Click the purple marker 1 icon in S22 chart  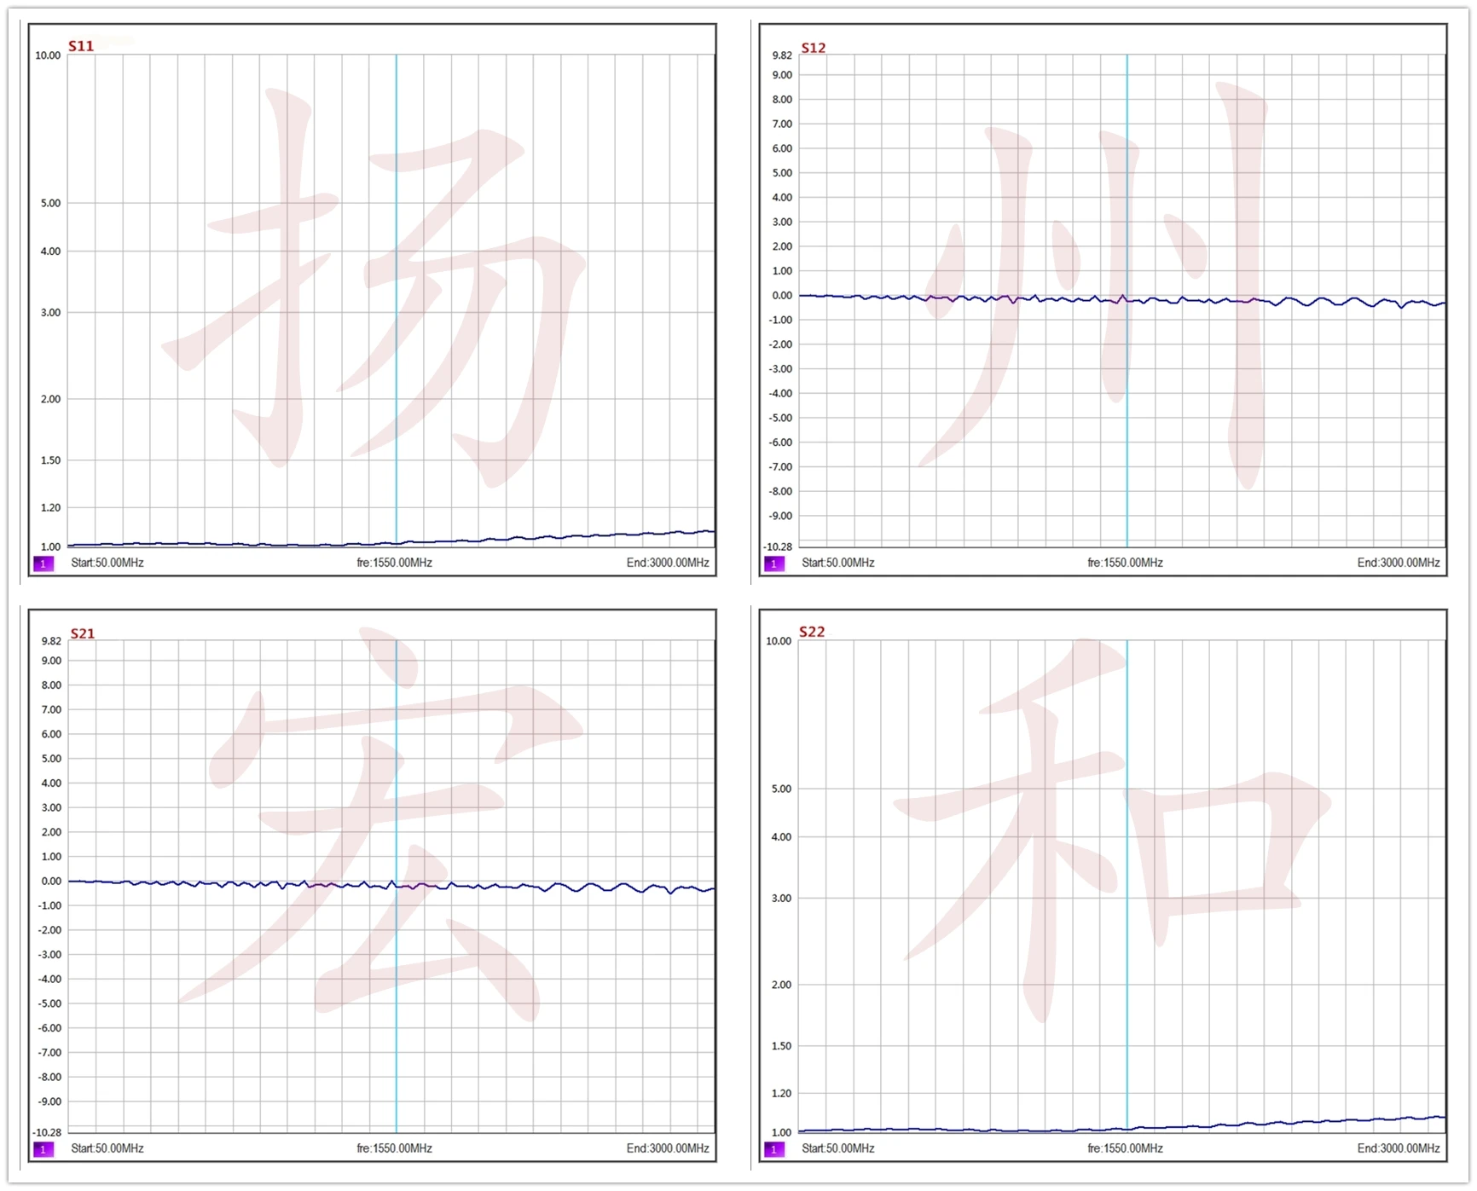[x=774, y=1149]
